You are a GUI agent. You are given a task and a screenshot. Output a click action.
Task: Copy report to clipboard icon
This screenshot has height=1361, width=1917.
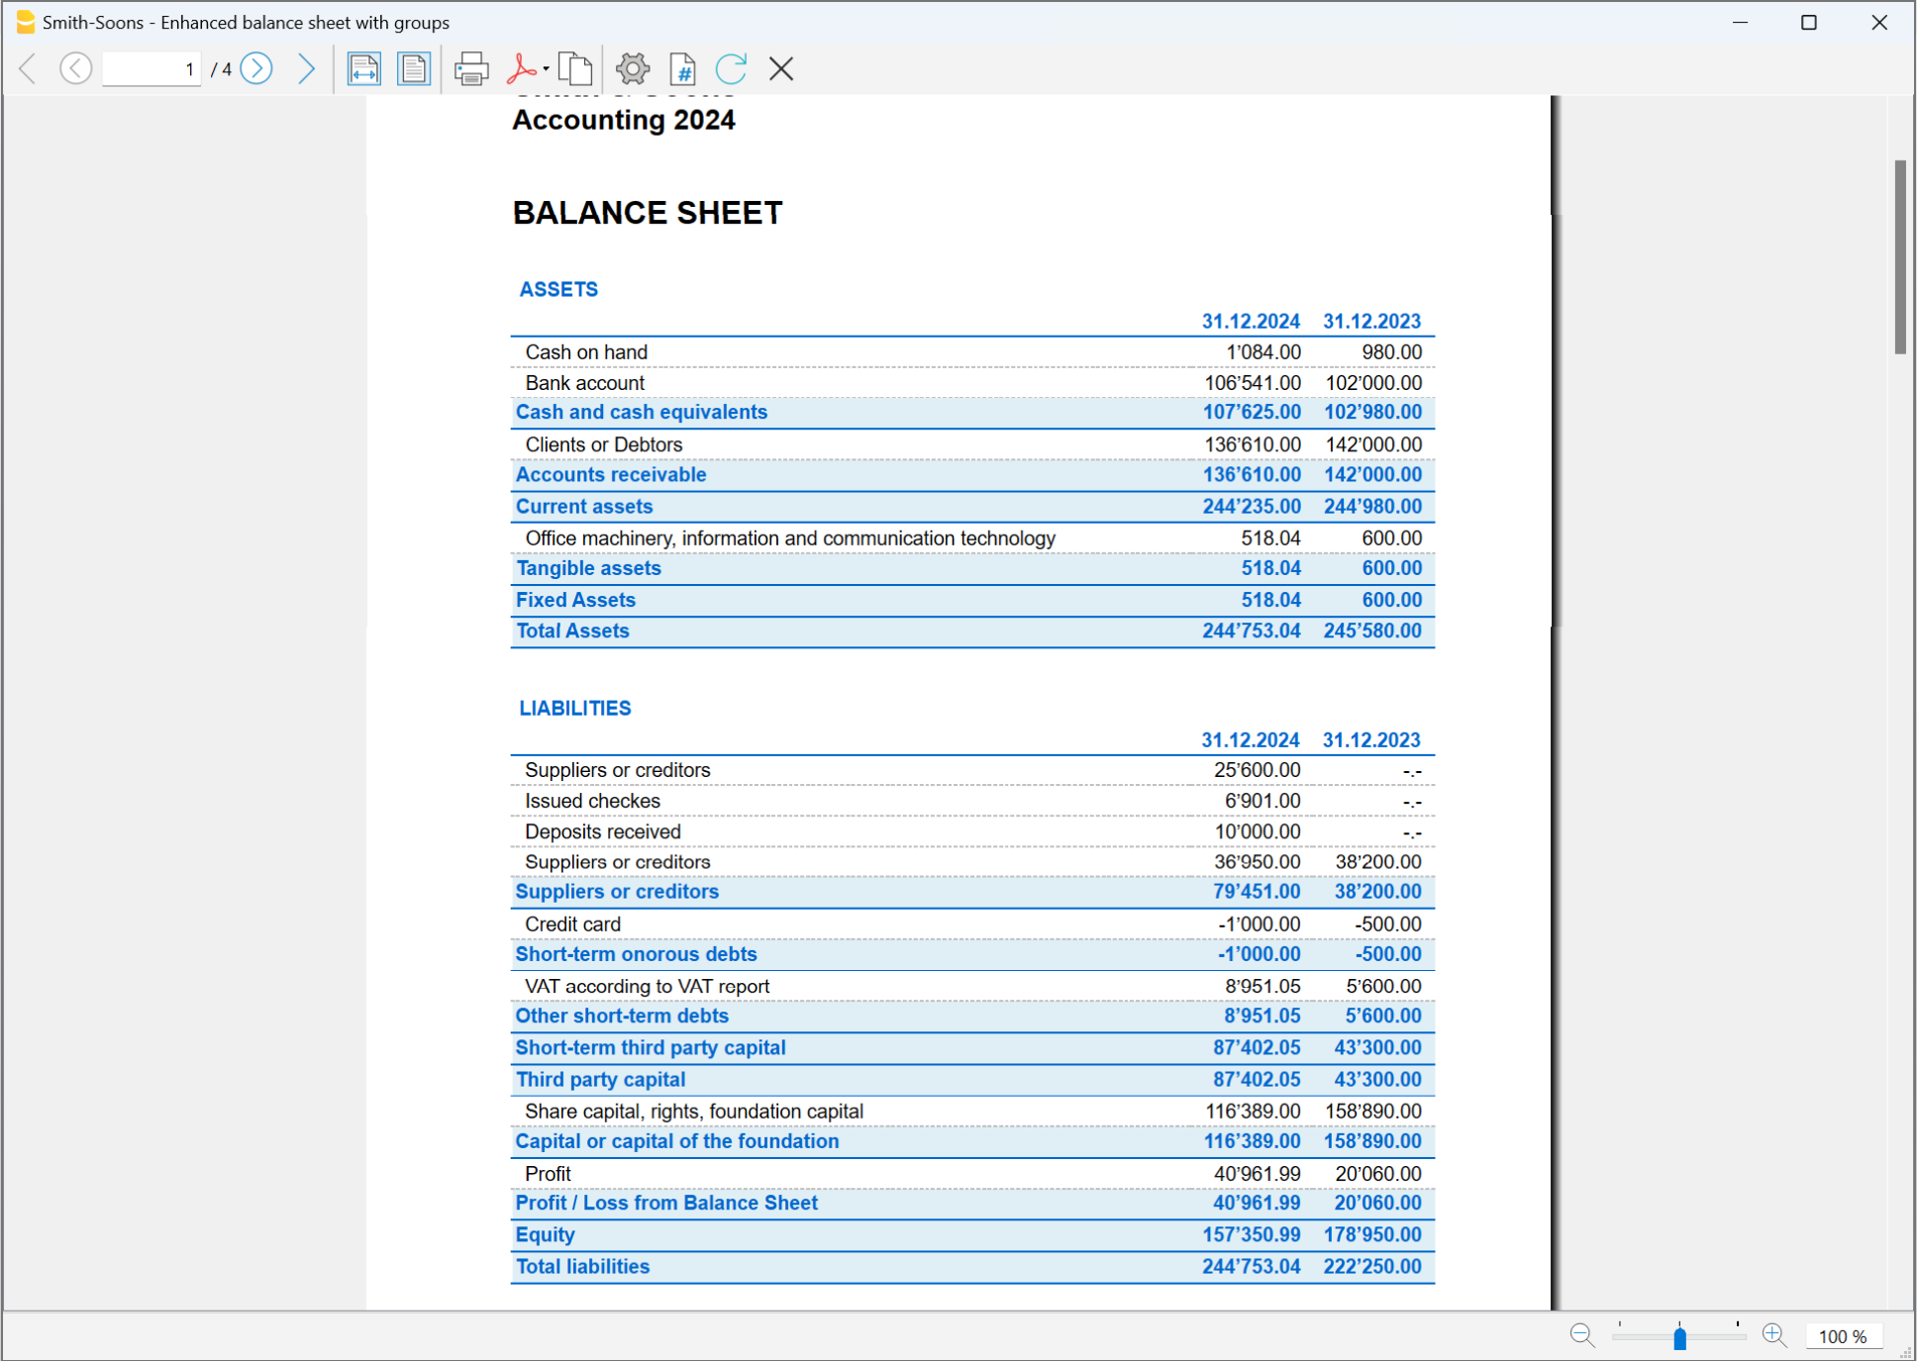click(575, 68)
